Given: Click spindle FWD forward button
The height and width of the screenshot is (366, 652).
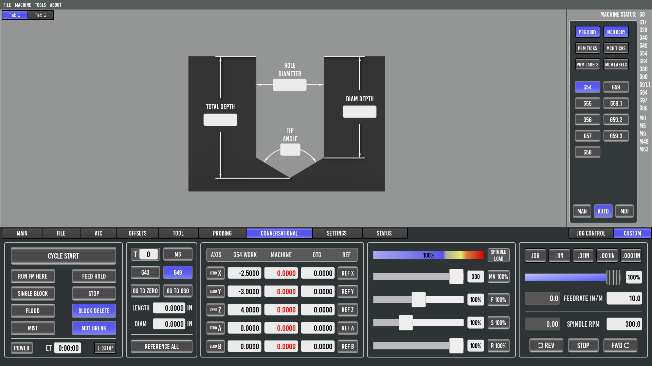Looking at the screenshot, I should pyautogui.click(x=620, y=345).
